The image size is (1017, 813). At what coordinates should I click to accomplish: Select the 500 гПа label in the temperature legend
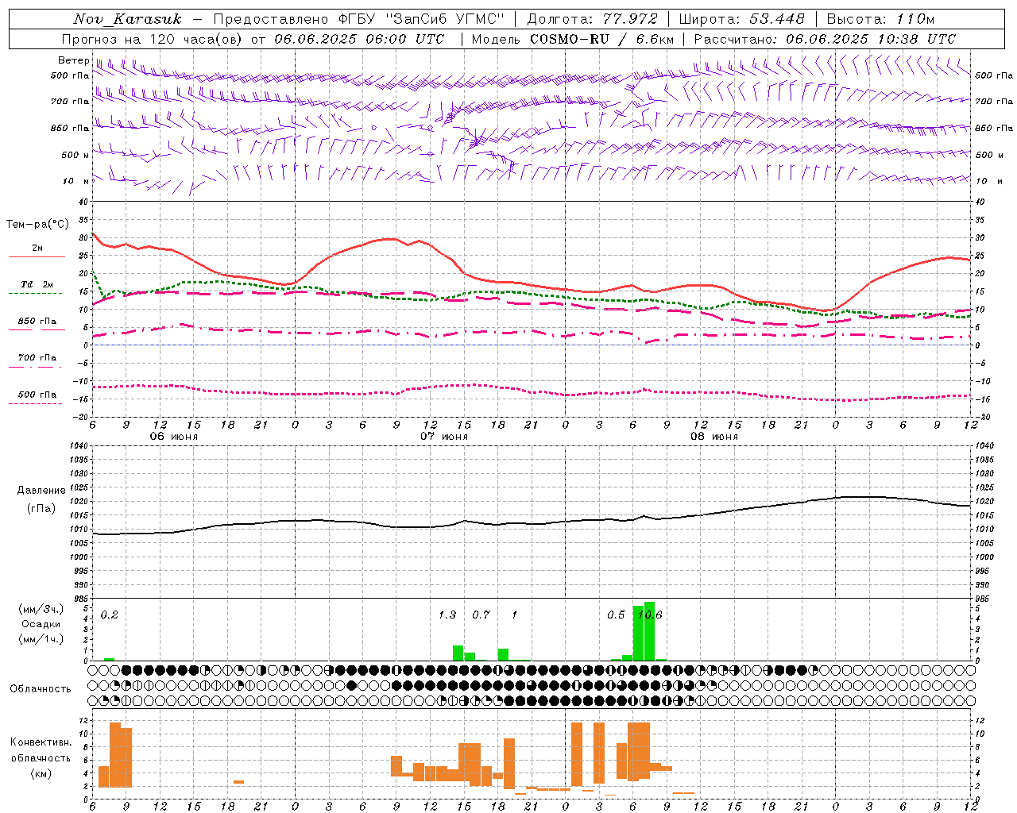[37, 395]
